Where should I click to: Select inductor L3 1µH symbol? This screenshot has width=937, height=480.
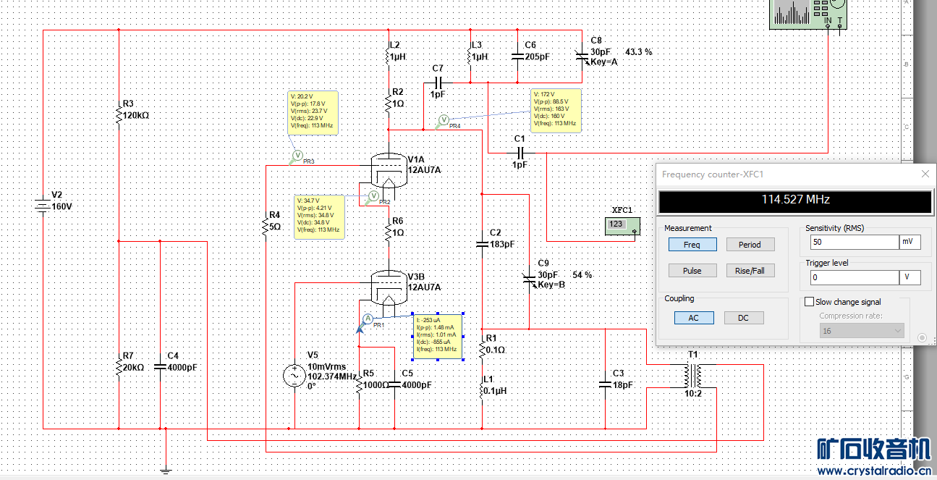(470, 56)
